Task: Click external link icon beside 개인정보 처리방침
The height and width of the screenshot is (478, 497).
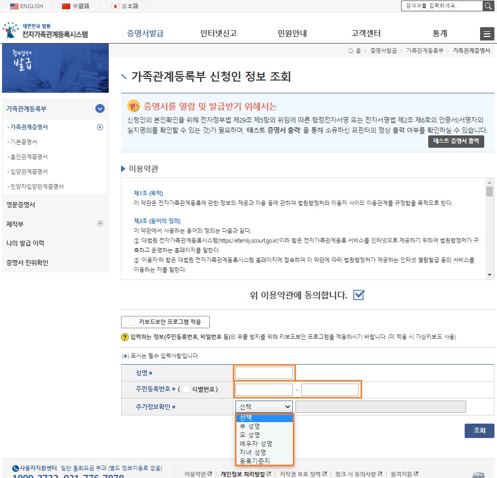Action: point(269,473)
